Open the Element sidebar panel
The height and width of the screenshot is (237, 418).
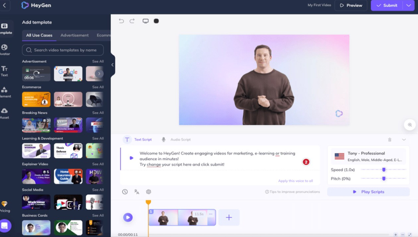coord(5,92)
